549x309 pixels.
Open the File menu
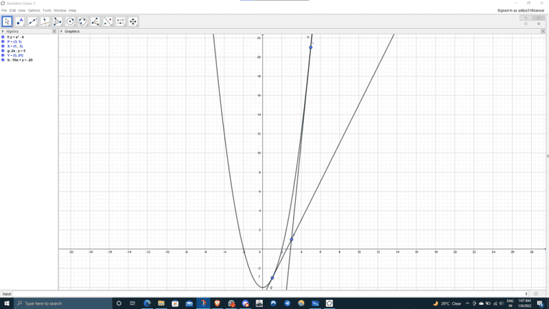coord(4,10)
